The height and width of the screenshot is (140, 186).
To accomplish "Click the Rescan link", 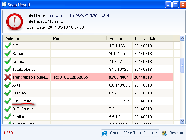I will [176, 133].
